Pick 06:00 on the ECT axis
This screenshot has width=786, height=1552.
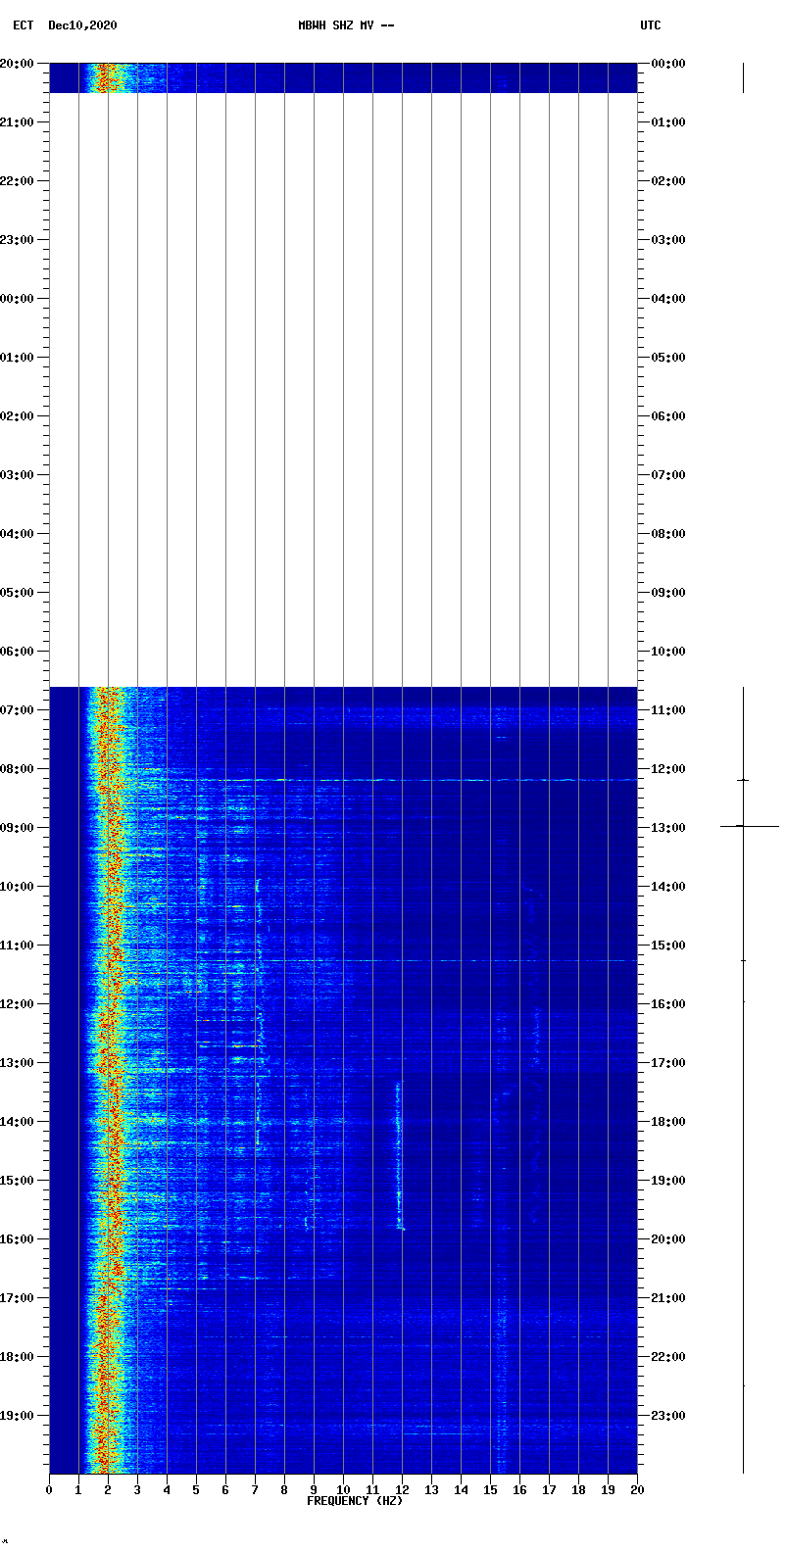coord(19,652)
